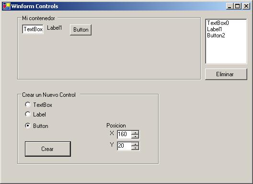The image size is (253, 184).
Task: Click the X position field showing 160
Action: coord(124,134)
